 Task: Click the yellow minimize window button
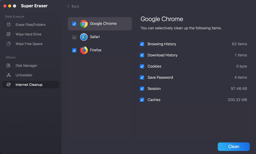[10, 6]
